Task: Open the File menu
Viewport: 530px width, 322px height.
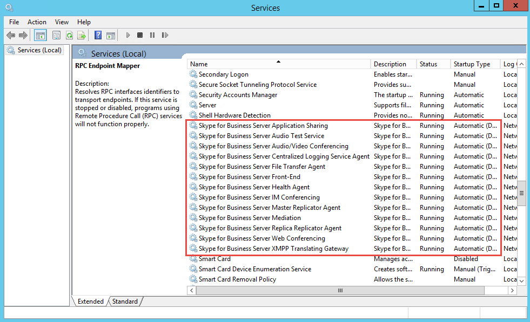Action: coord(14,22)
